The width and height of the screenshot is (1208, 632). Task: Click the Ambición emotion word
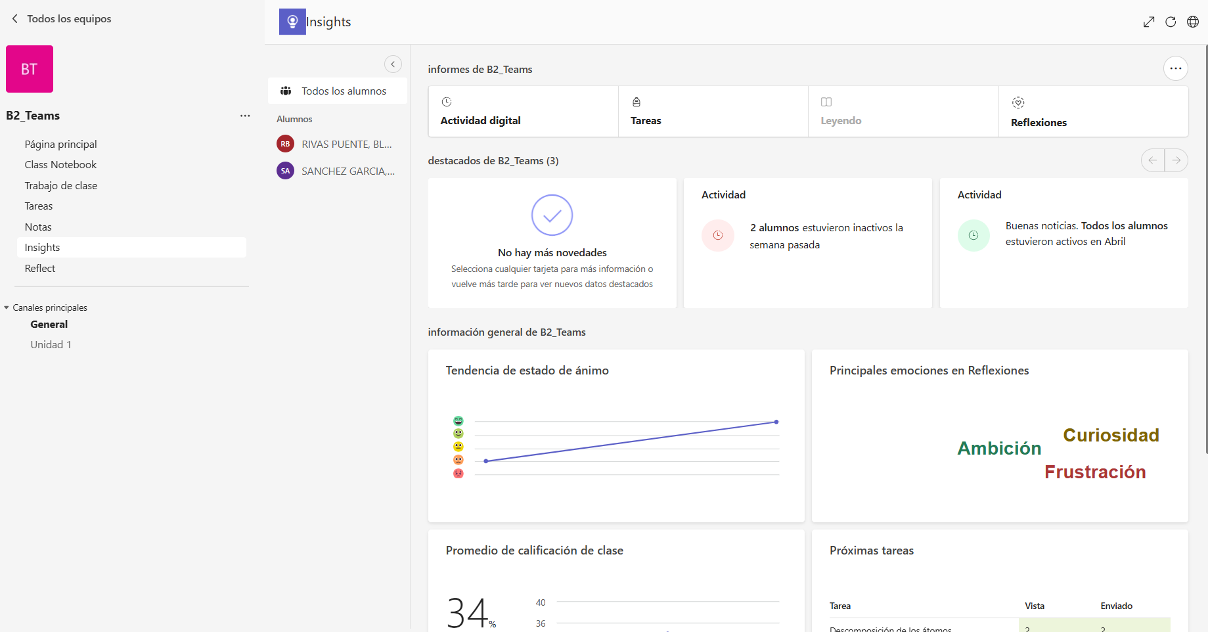click(x=999, y=448)
